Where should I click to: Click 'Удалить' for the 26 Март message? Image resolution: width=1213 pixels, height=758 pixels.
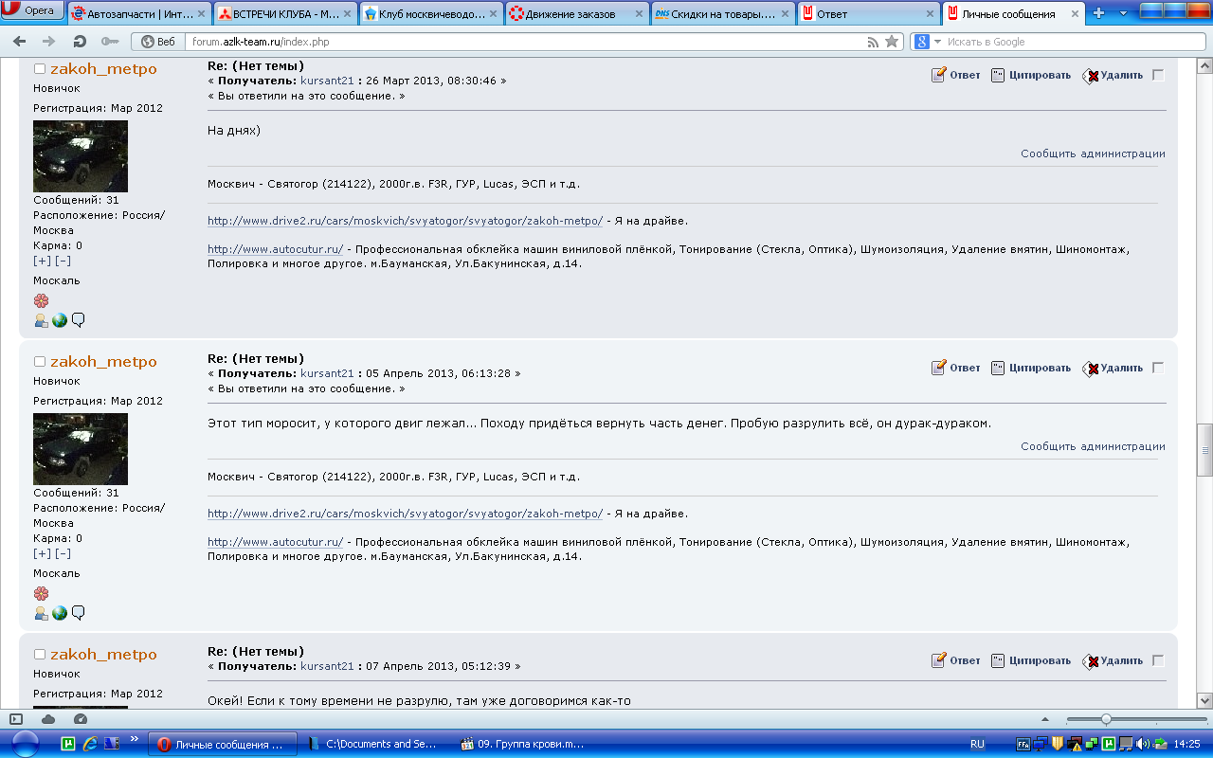[1113, 75]
